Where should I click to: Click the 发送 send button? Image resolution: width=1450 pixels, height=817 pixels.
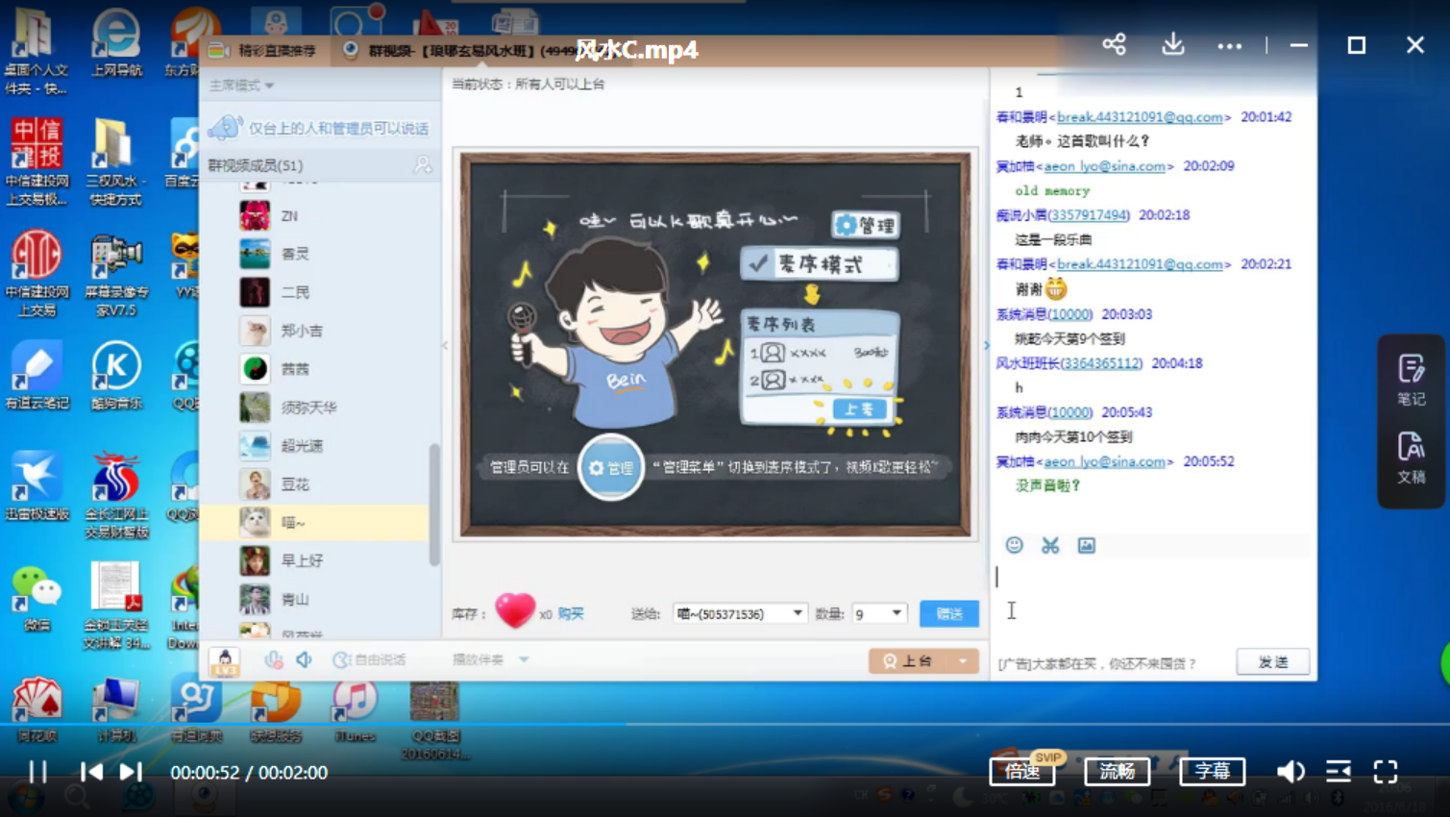(x=1272, y=661)
